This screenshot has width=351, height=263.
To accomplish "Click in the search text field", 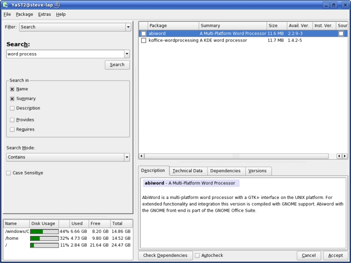I will (65, 54).
